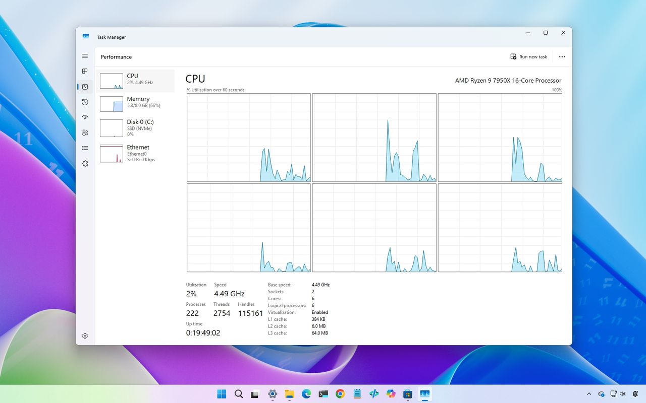Open the hamburger navigation menu
The image size is (646, 403).
click(x=85, y=56)
